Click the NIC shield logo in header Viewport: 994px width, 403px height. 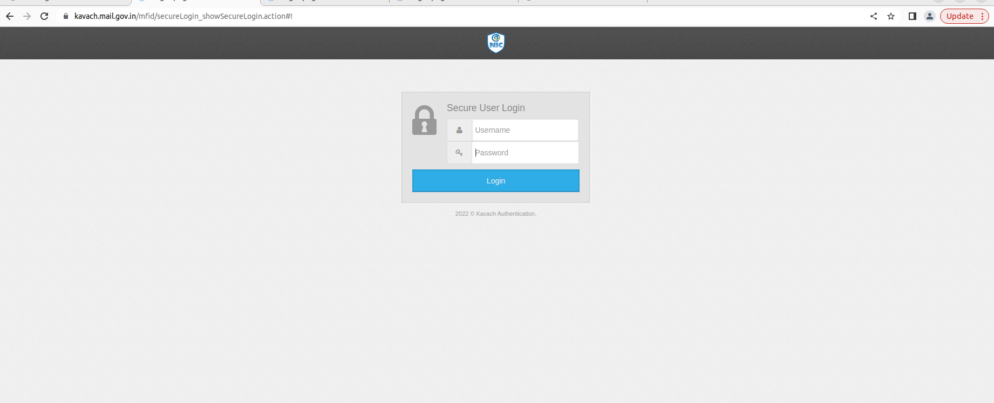coord(496,43)
